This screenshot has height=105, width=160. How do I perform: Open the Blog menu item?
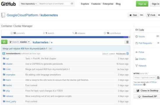(x=118, y=4)
